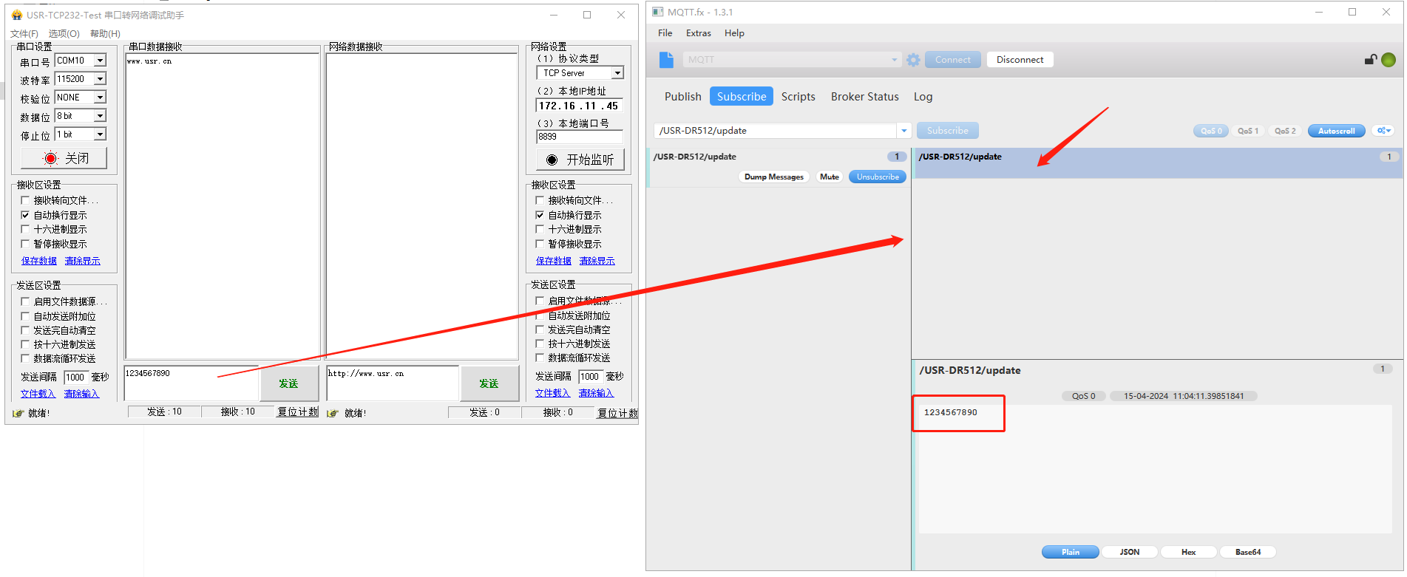Click the local port number 8899 field
The height and width of the screenshot is (577, 1407).
tap(579, 137)
